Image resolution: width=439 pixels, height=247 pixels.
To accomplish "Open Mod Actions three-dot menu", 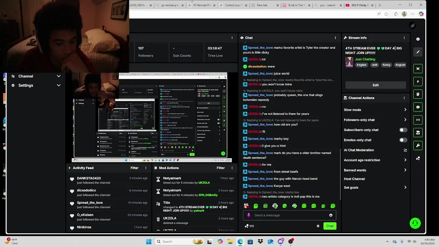I will click(x=232, y=168).
